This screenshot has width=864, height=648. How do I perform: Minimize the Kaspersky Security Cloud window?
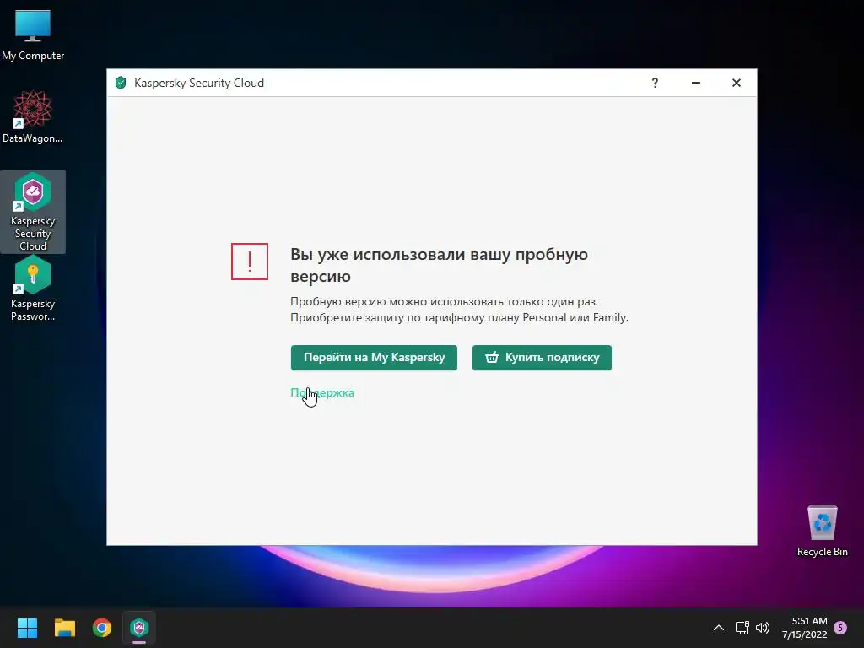click(696, 83)
